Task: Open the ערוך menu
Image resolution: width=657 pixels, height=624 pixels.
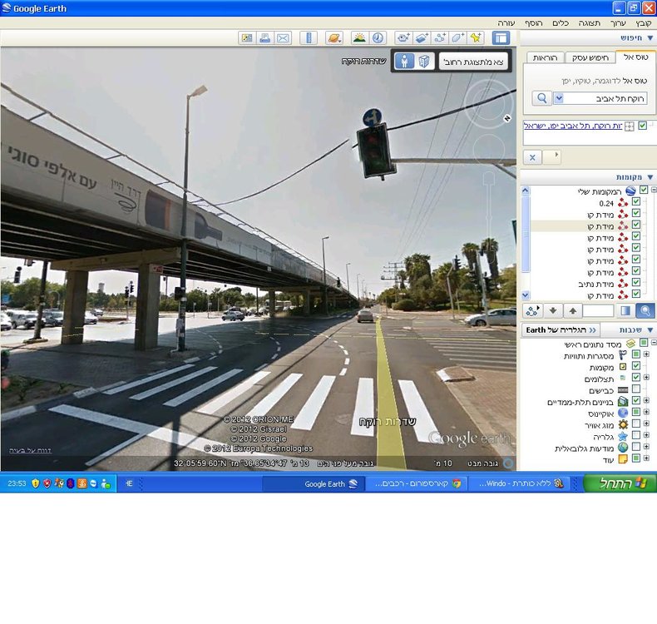Action: pyautogui.click(x=618, y=23)
